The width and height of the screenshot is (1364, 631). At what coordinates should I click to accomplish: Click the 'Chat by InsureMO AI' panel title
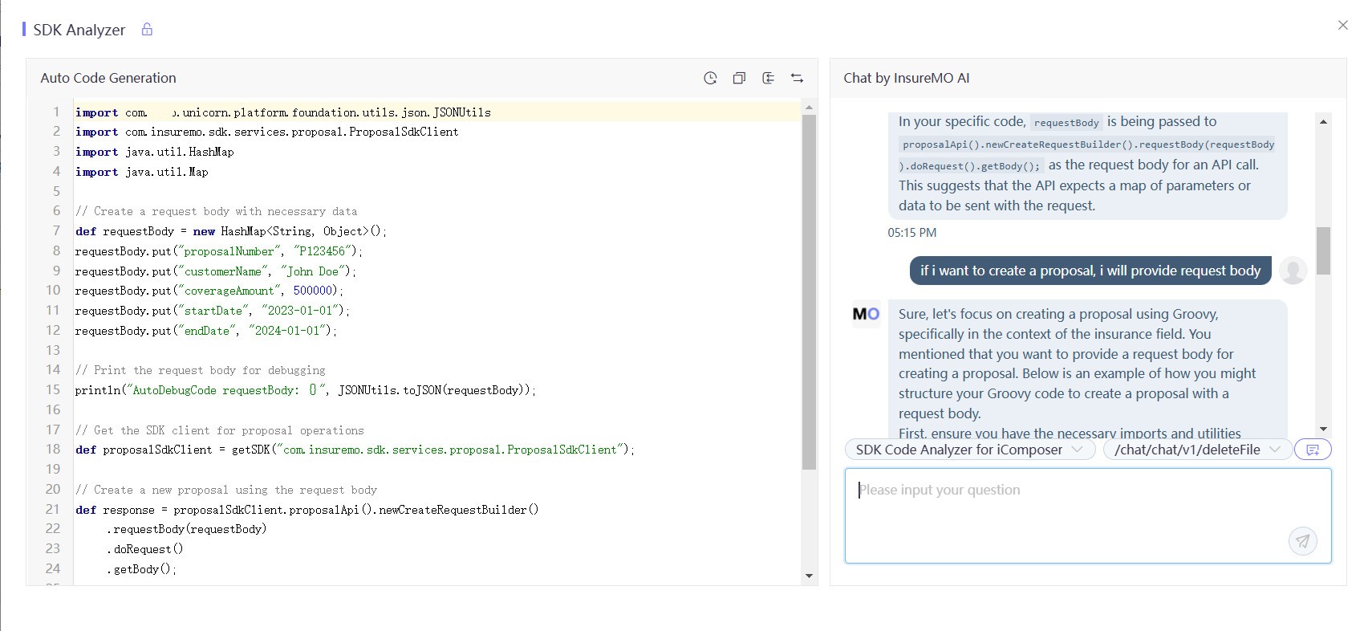907,78
